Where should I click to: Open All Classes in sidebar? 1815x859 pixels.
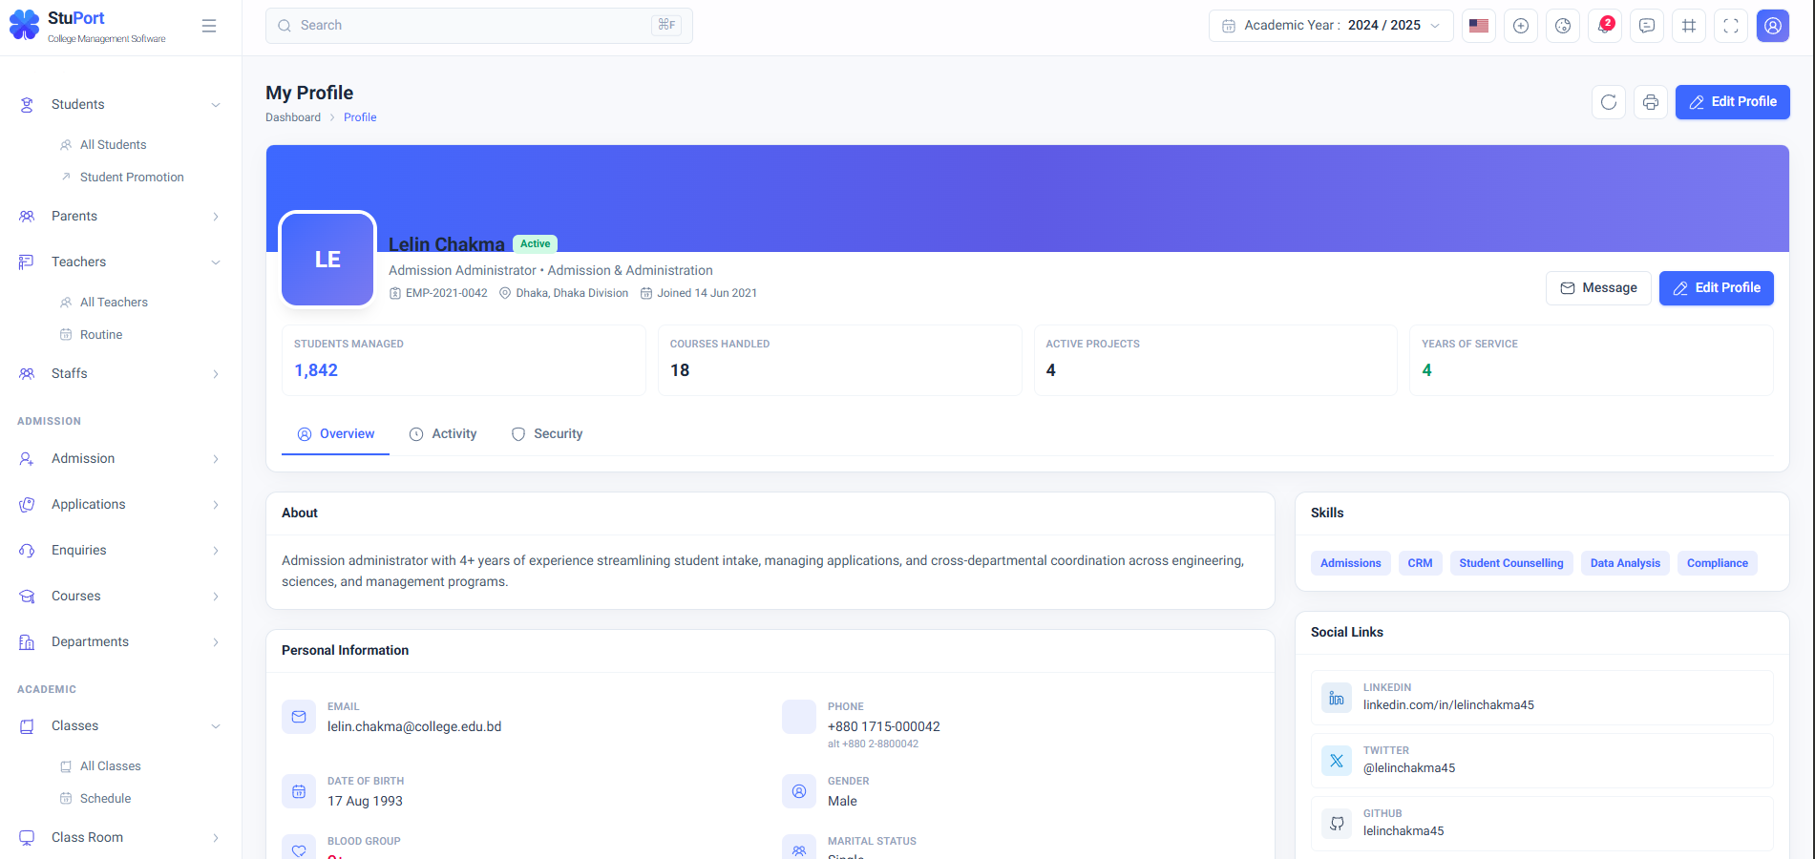point(110,766)
